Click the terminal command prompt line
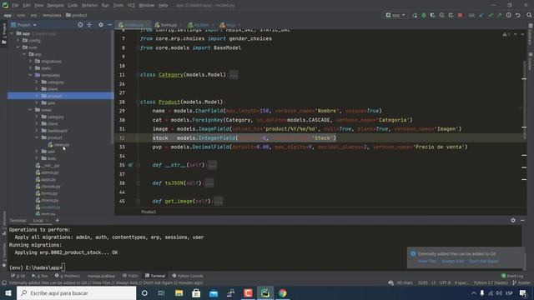This screenshot has width=534, height=300. (x=37, y=267)
